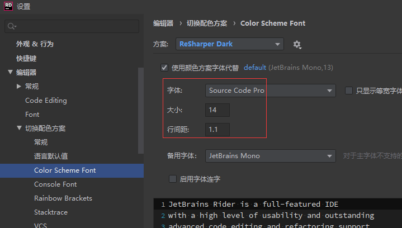Open 常规 under 切换配色方案
Screen dimensions: 402x228
[x=41, y=142]
